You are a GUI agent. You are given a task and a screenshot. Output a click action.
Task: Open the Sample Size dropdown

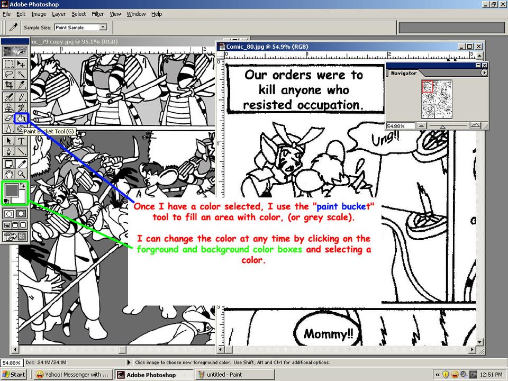pyautogui.click(x=103, y=27)
